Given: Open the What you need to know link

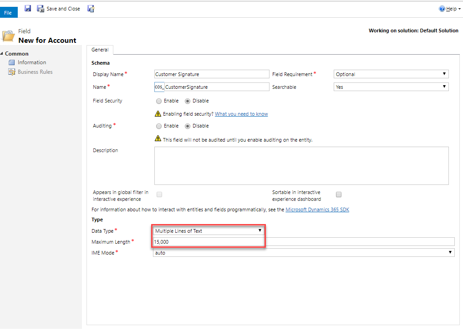Looking at the screenshot, I should click(x=241, y=114).
